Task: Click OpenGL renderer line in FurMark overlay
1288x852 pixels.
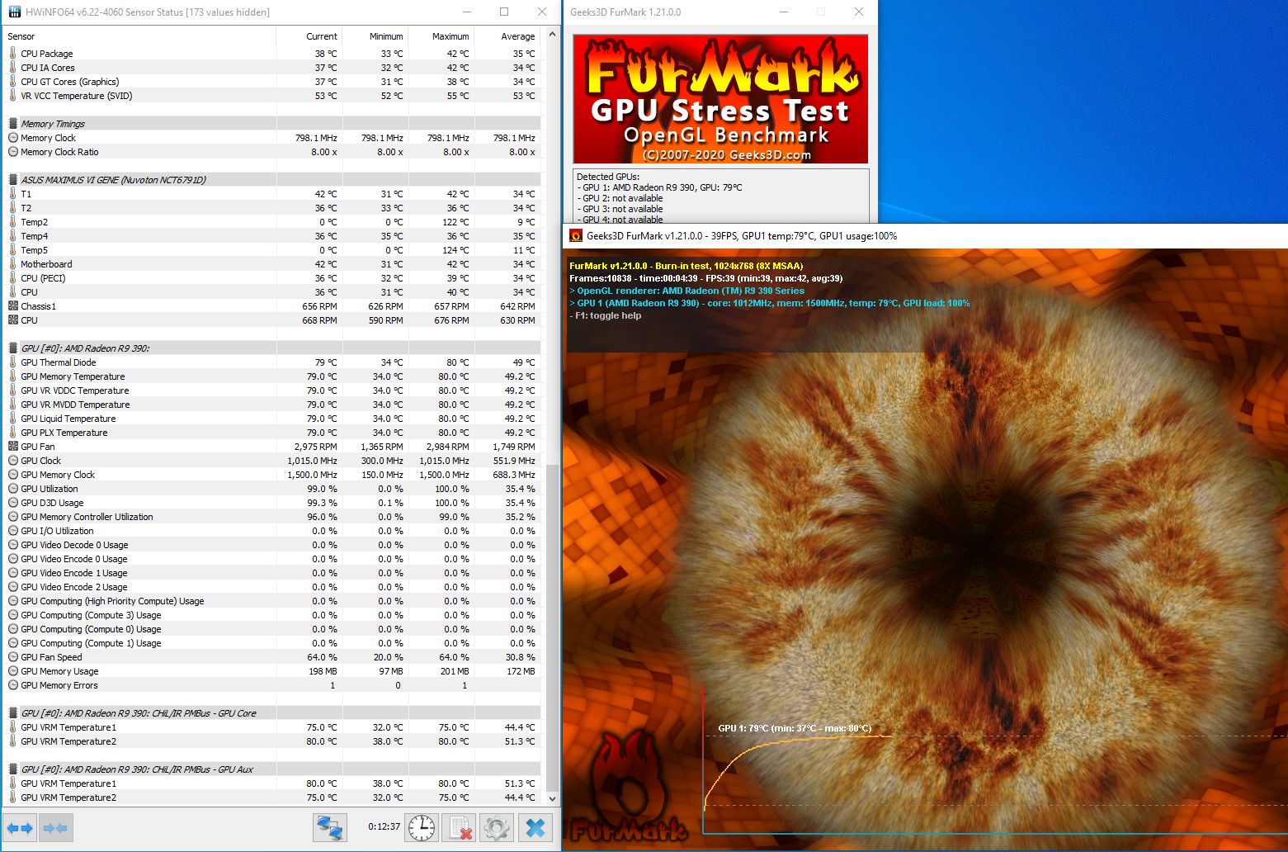Action: pos(686,291)
